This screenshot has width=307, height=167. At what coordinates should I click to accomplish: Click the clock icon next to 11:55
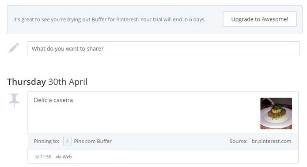coord(37,156)
